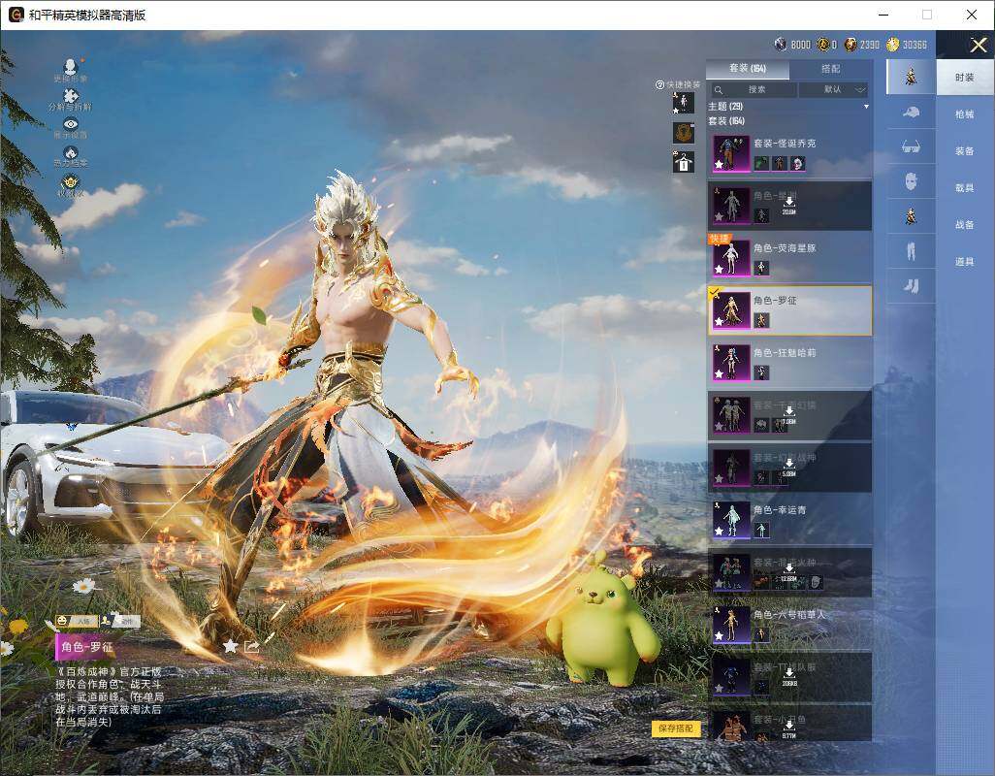This screenshot has height=776, width=995.
Task: Open the 载具 side tab
Action: pos(965,188)
